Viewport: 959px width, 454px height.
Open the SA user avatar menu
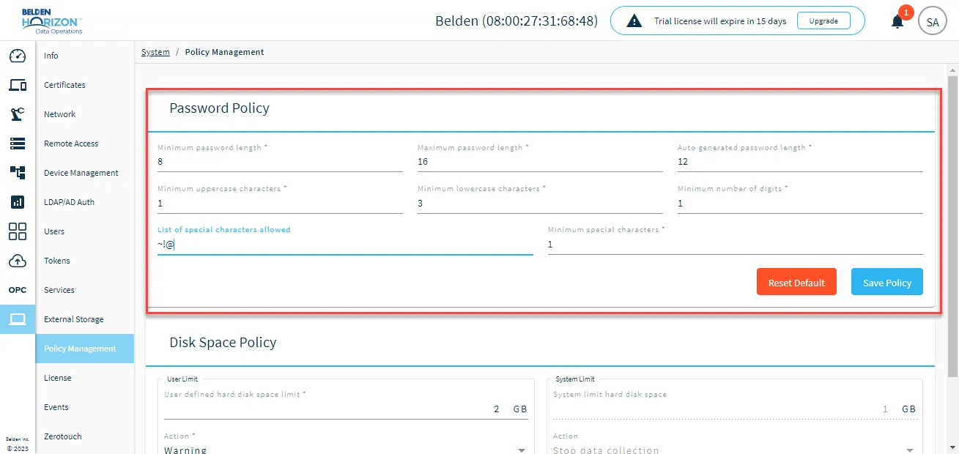[933, 22]
